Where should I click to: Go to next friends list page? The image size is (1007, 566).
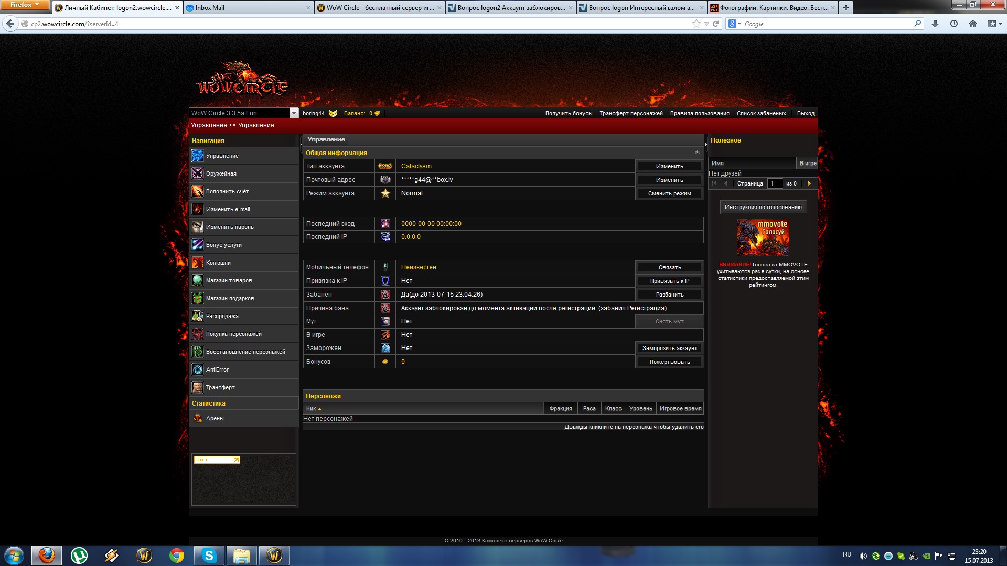pos(809,183)
